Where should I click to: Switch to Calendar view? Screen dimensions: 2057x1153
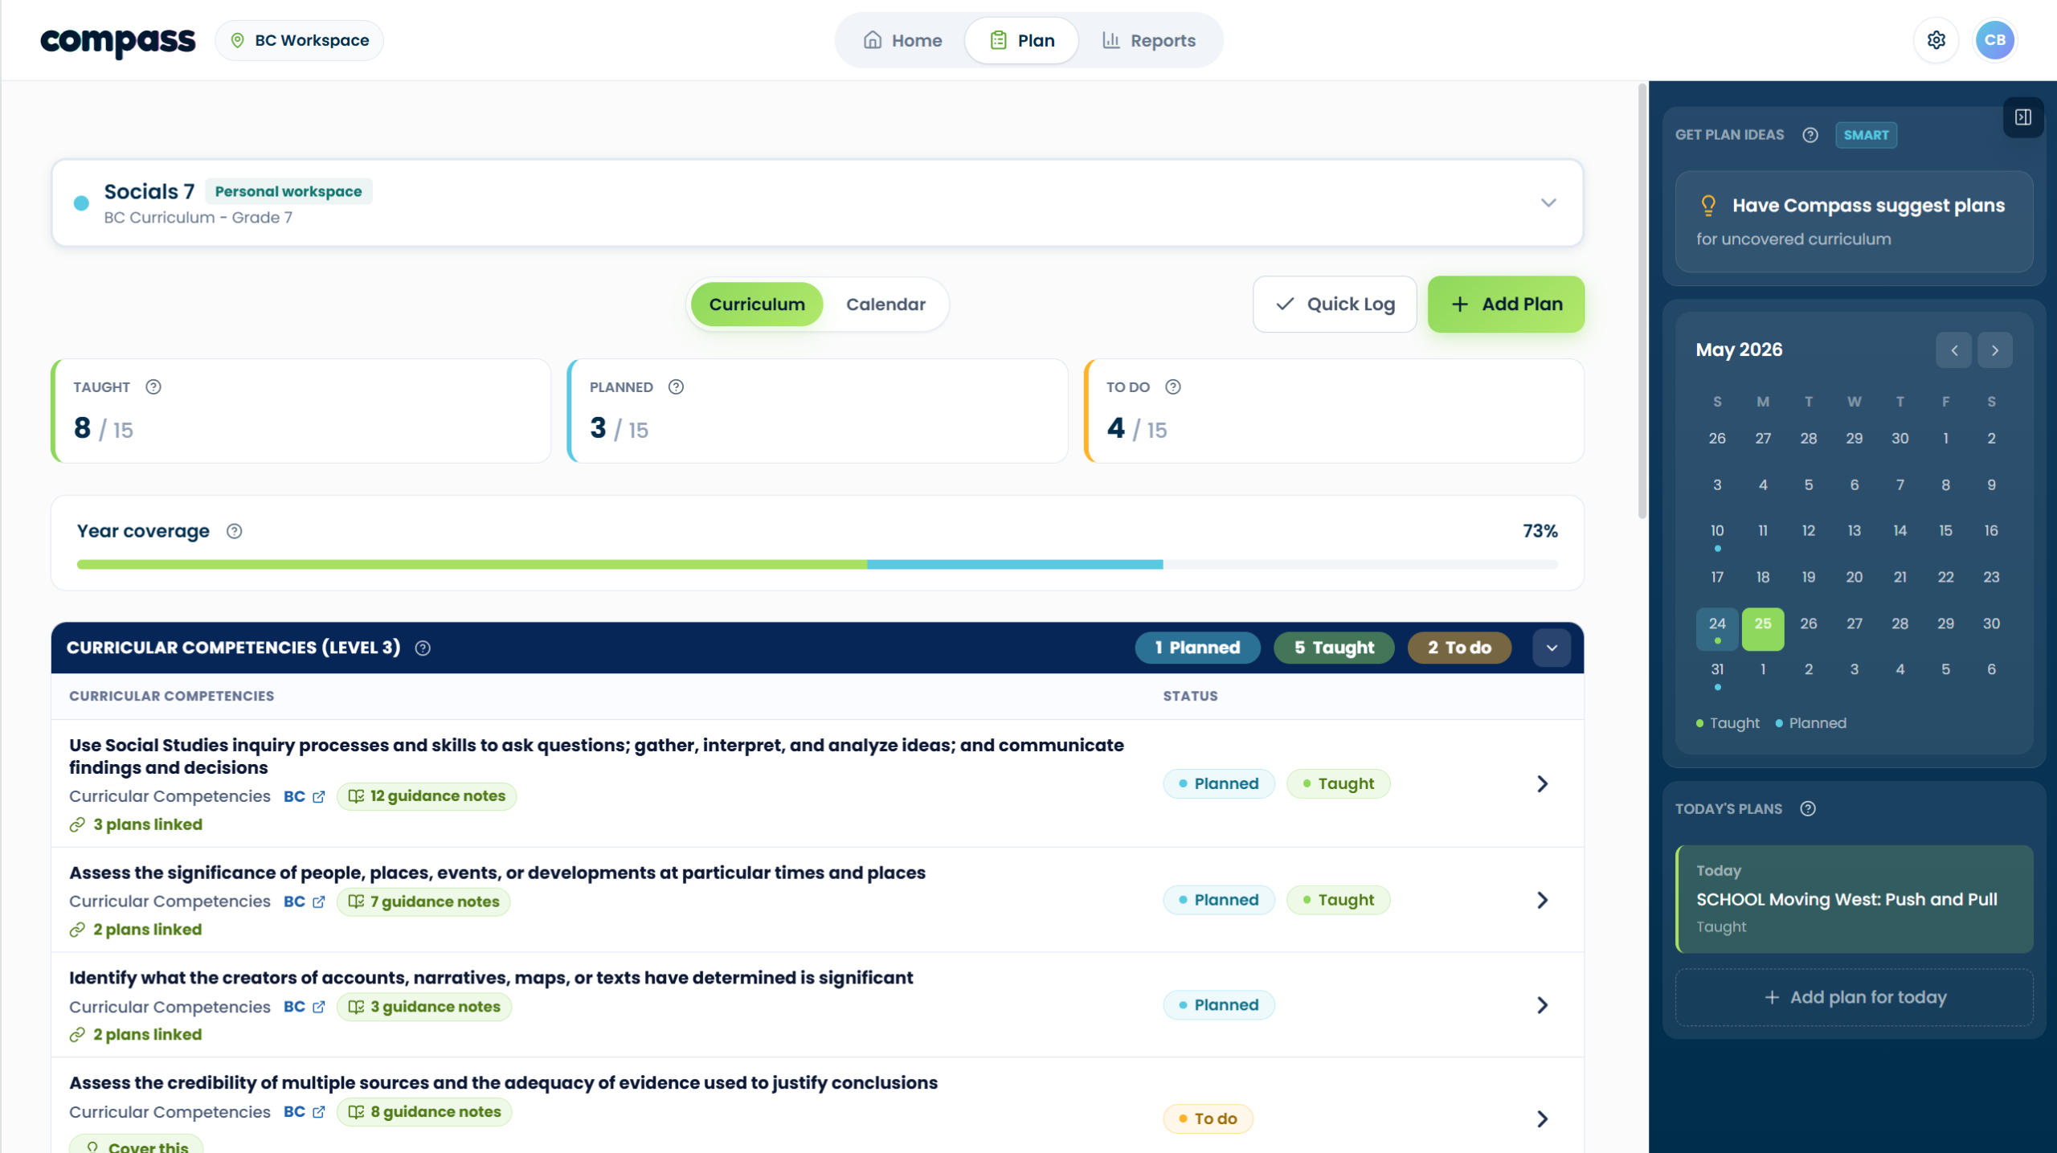click(x=885, y=305)
